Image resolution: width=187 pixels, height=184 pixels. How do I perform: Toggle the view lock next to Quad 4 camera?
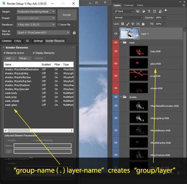point(74,32)
